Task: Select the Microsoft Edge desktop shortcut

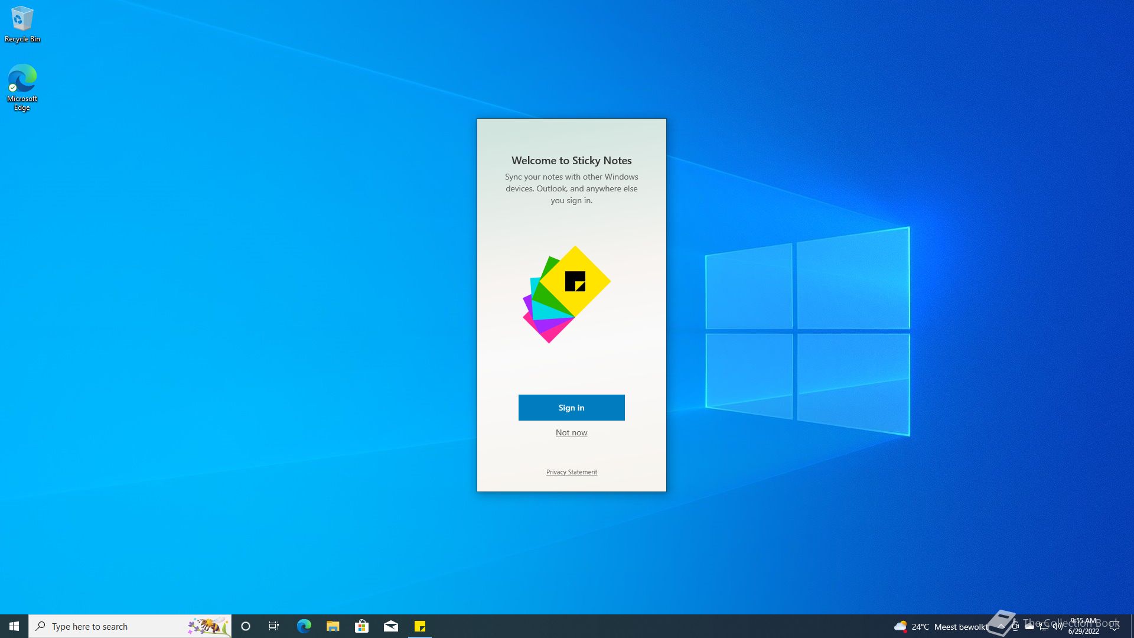Action: coord(22,87)
